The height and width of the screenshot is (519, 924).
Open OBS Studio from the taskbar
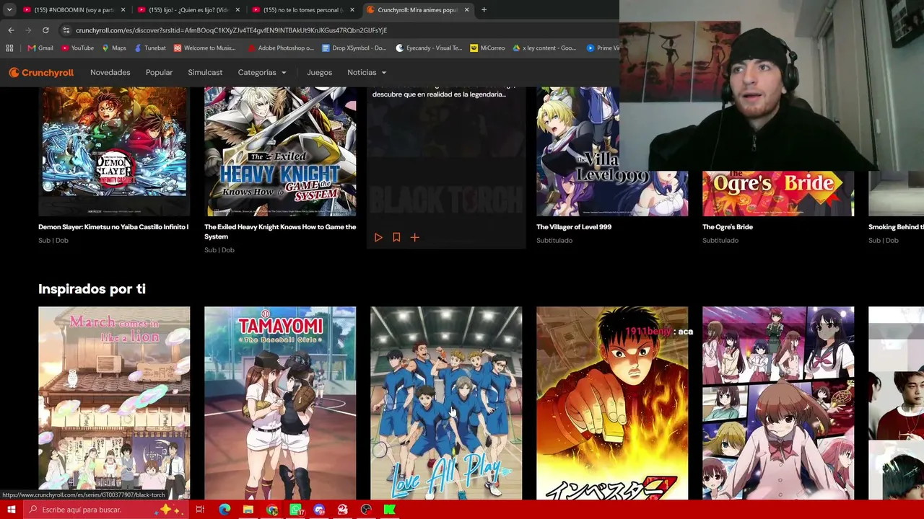point(366,510)
